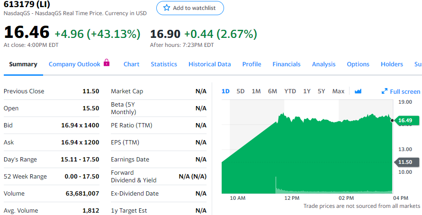
Task: Switch to the area chart type icon
Action: [358, 91]
